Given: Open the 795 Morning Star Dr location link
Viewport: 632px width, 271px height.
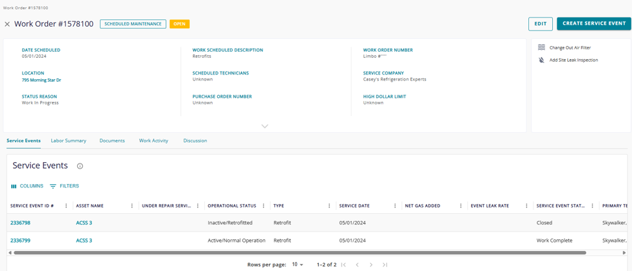Looking at the screenshot, I should pyautogui.click(x=41, y=80).
